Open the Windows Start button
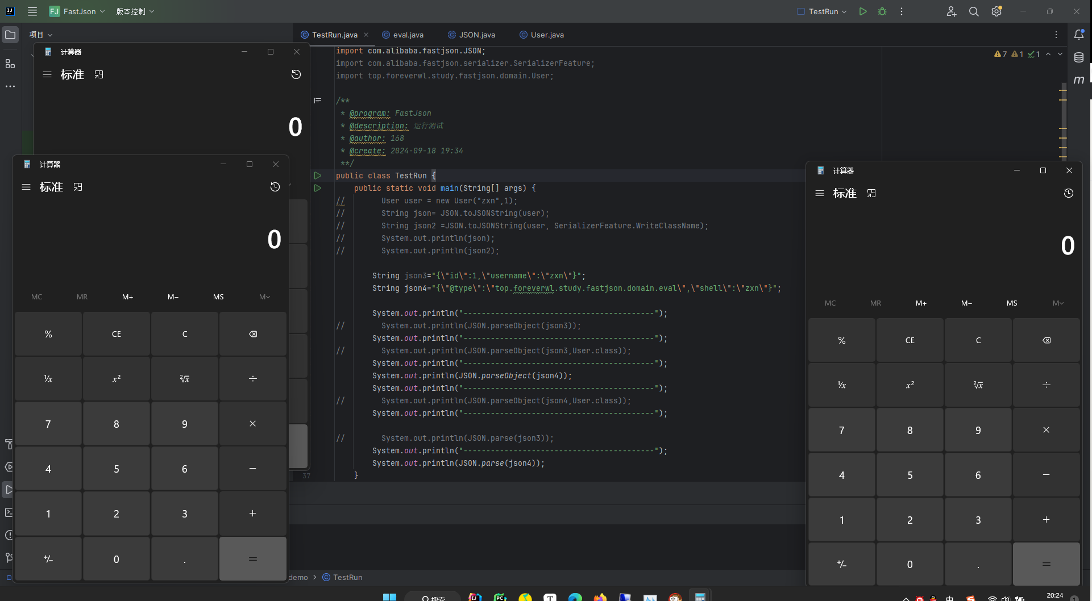1092x601 pixels. (389, 596)
